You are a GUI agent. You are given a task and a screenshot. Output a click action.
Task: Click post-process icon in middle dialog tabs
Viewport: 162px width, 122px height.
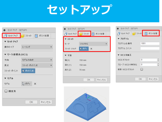(93, 34)
